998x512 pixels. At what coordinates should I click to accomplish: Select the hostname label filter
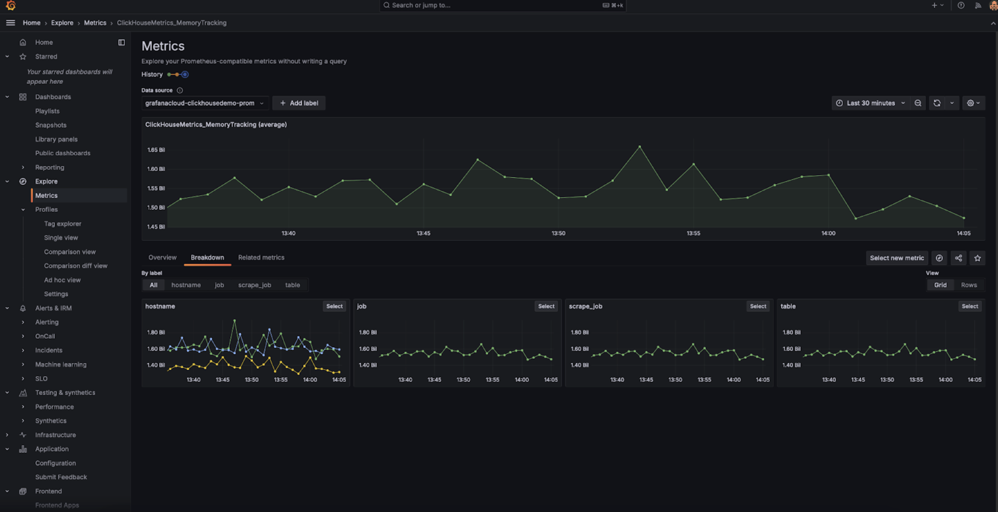pos(186,285)
